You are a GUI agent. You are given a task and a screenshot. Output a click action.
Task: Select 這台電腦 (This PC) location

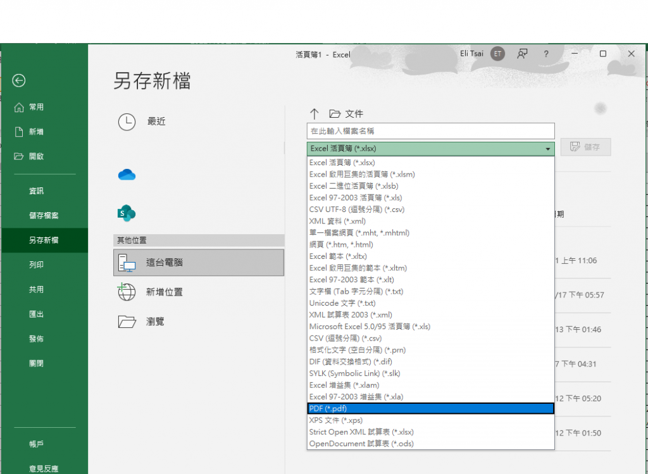tap(198, 263)
